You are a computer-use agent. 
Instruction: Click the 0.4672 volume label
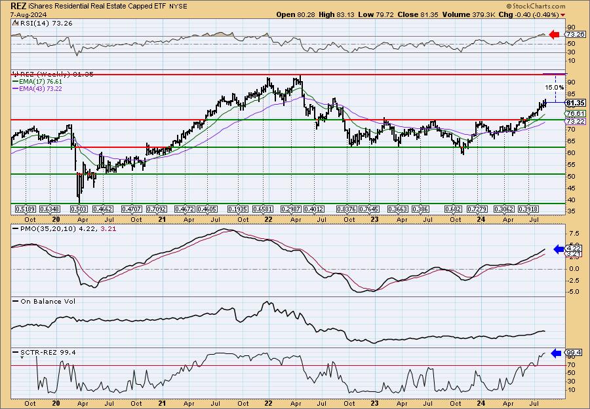184,209
